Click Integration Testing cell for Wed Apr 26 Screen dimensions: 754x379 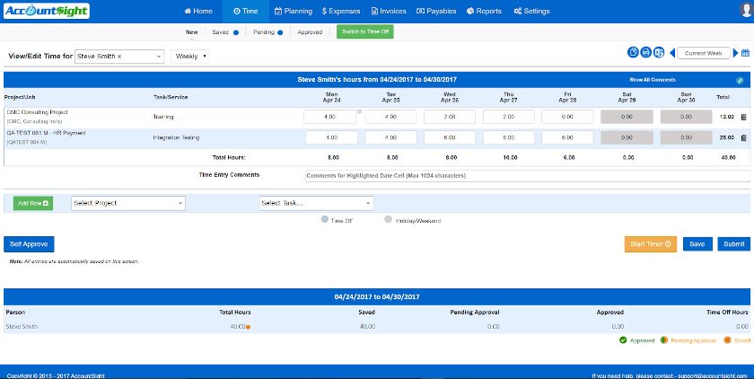click(450, 137)
